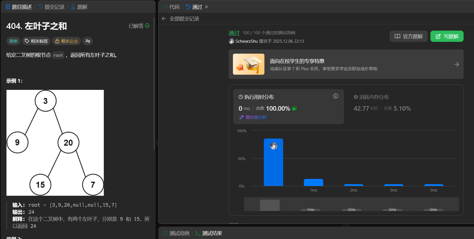Image resolution: width=474 pixels, height=239 pixels.
Task: Click the avatar marker on the 0ms bar
Action: 273,145
